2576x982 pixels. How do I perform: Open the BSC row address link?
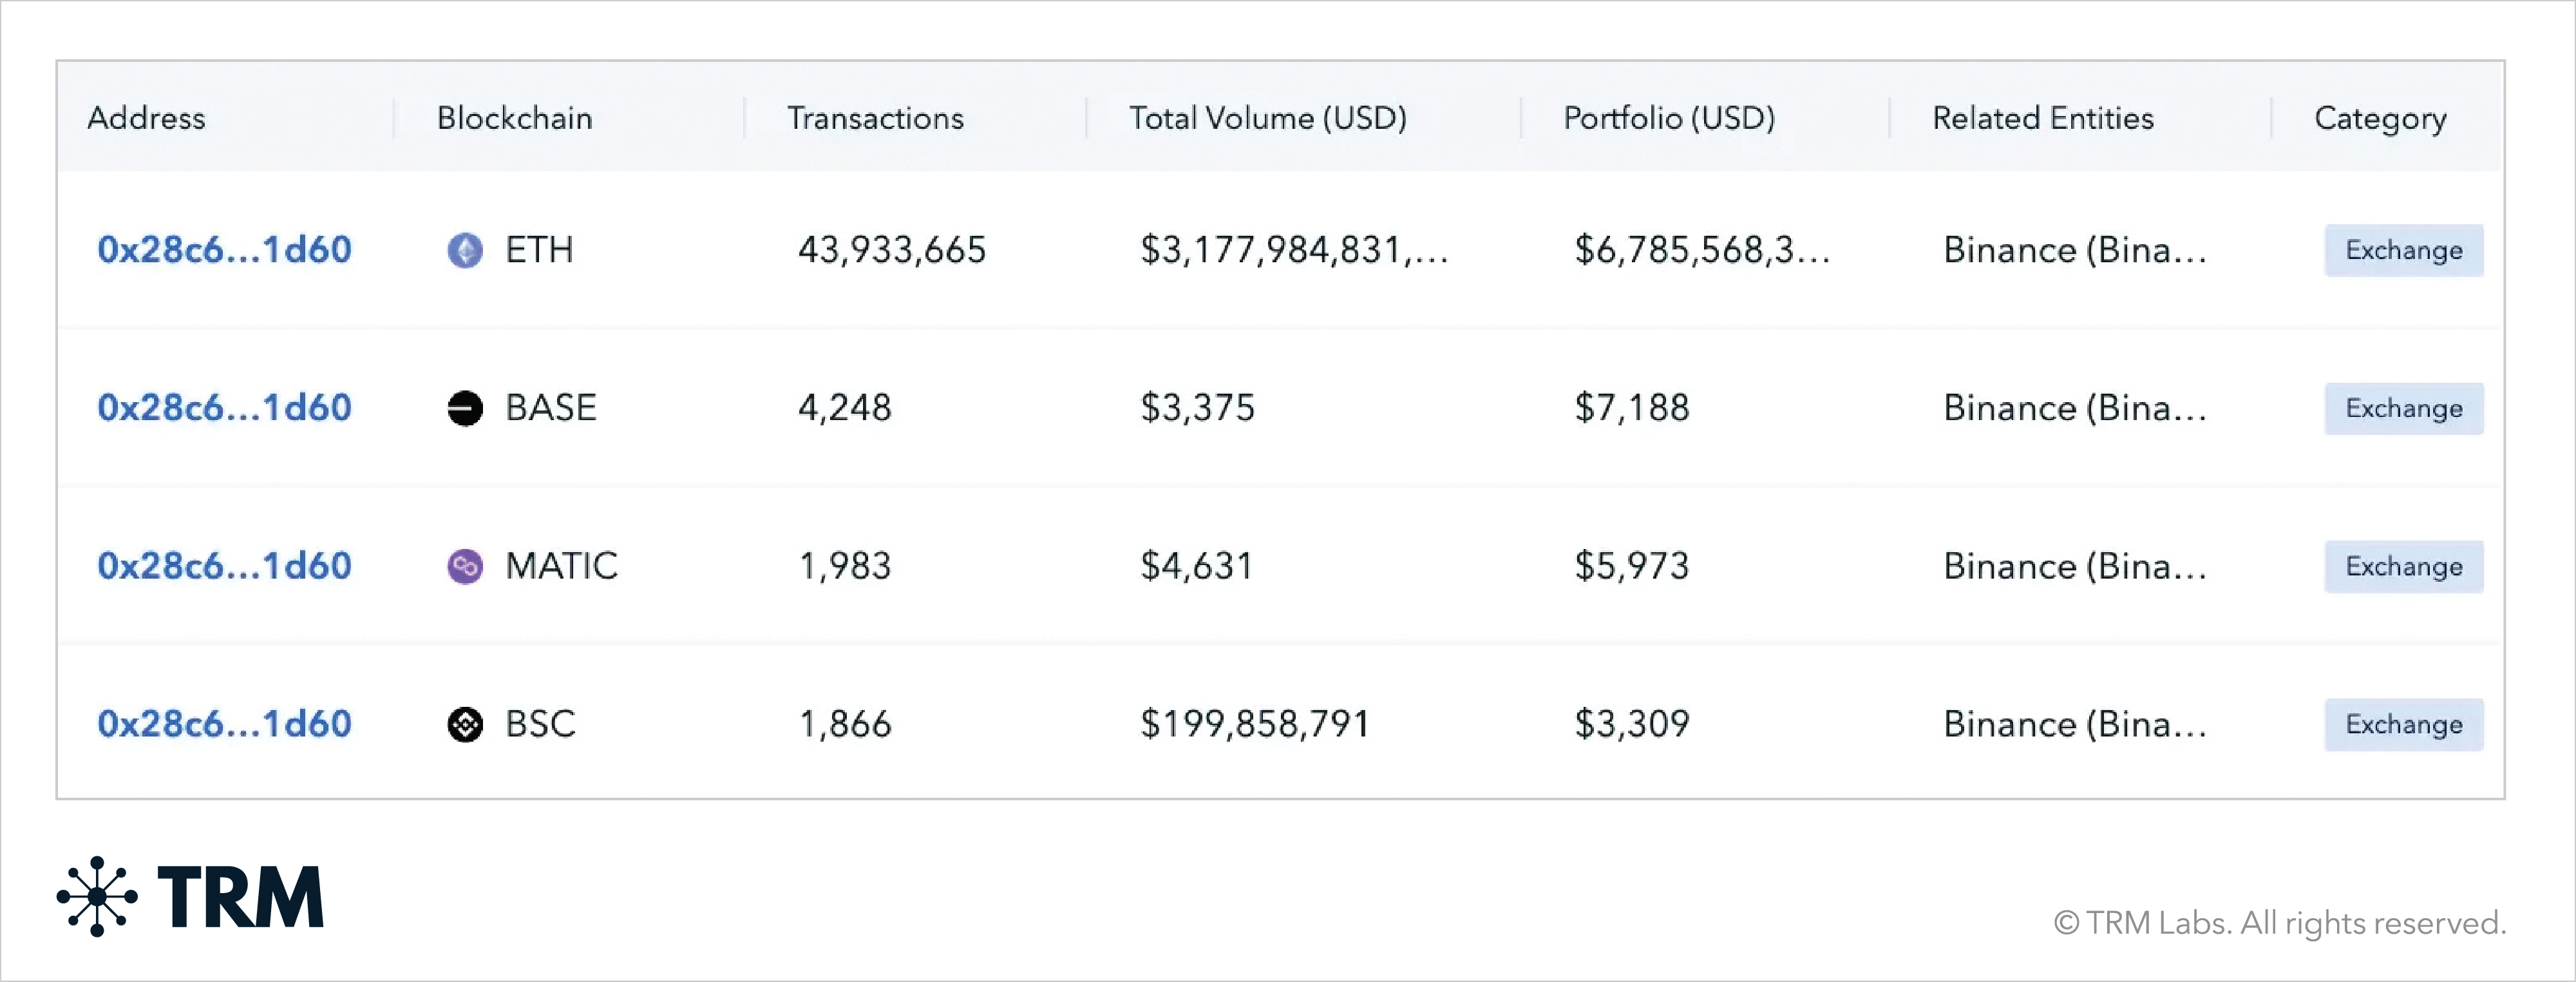[x=224, y=724]
